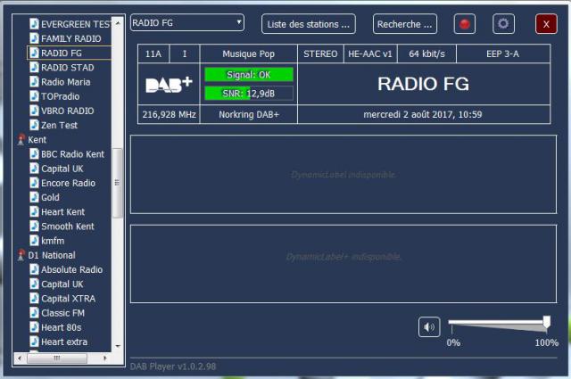Viewport: 571px width, 379px height.
Task: Click the music icon beside Capital XTRA
Action: coord(34,298)
